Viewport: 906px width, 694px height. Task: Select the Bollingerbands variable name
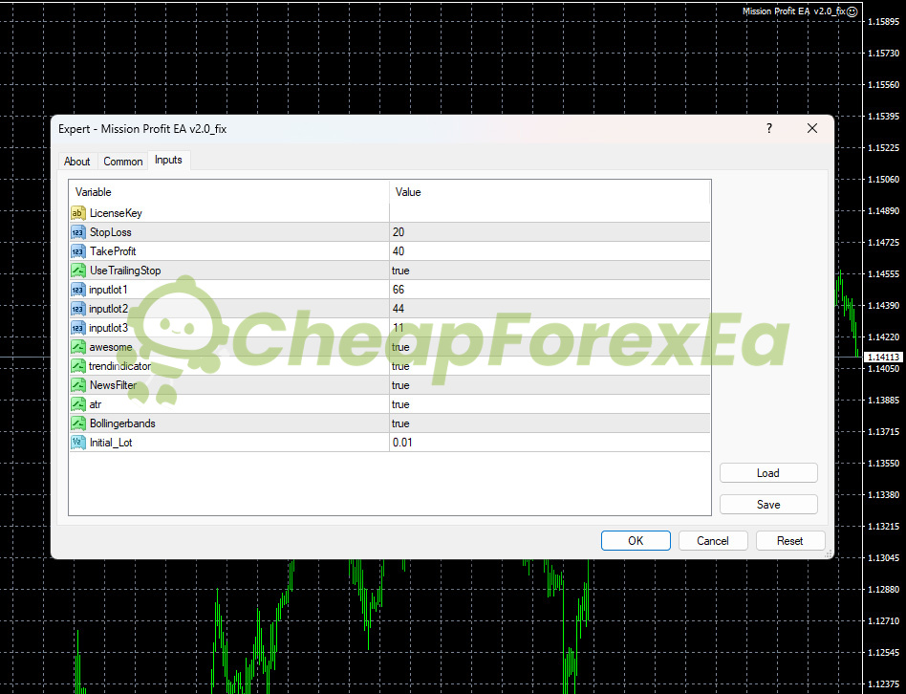pyautogui.click(x=122, y=423)
